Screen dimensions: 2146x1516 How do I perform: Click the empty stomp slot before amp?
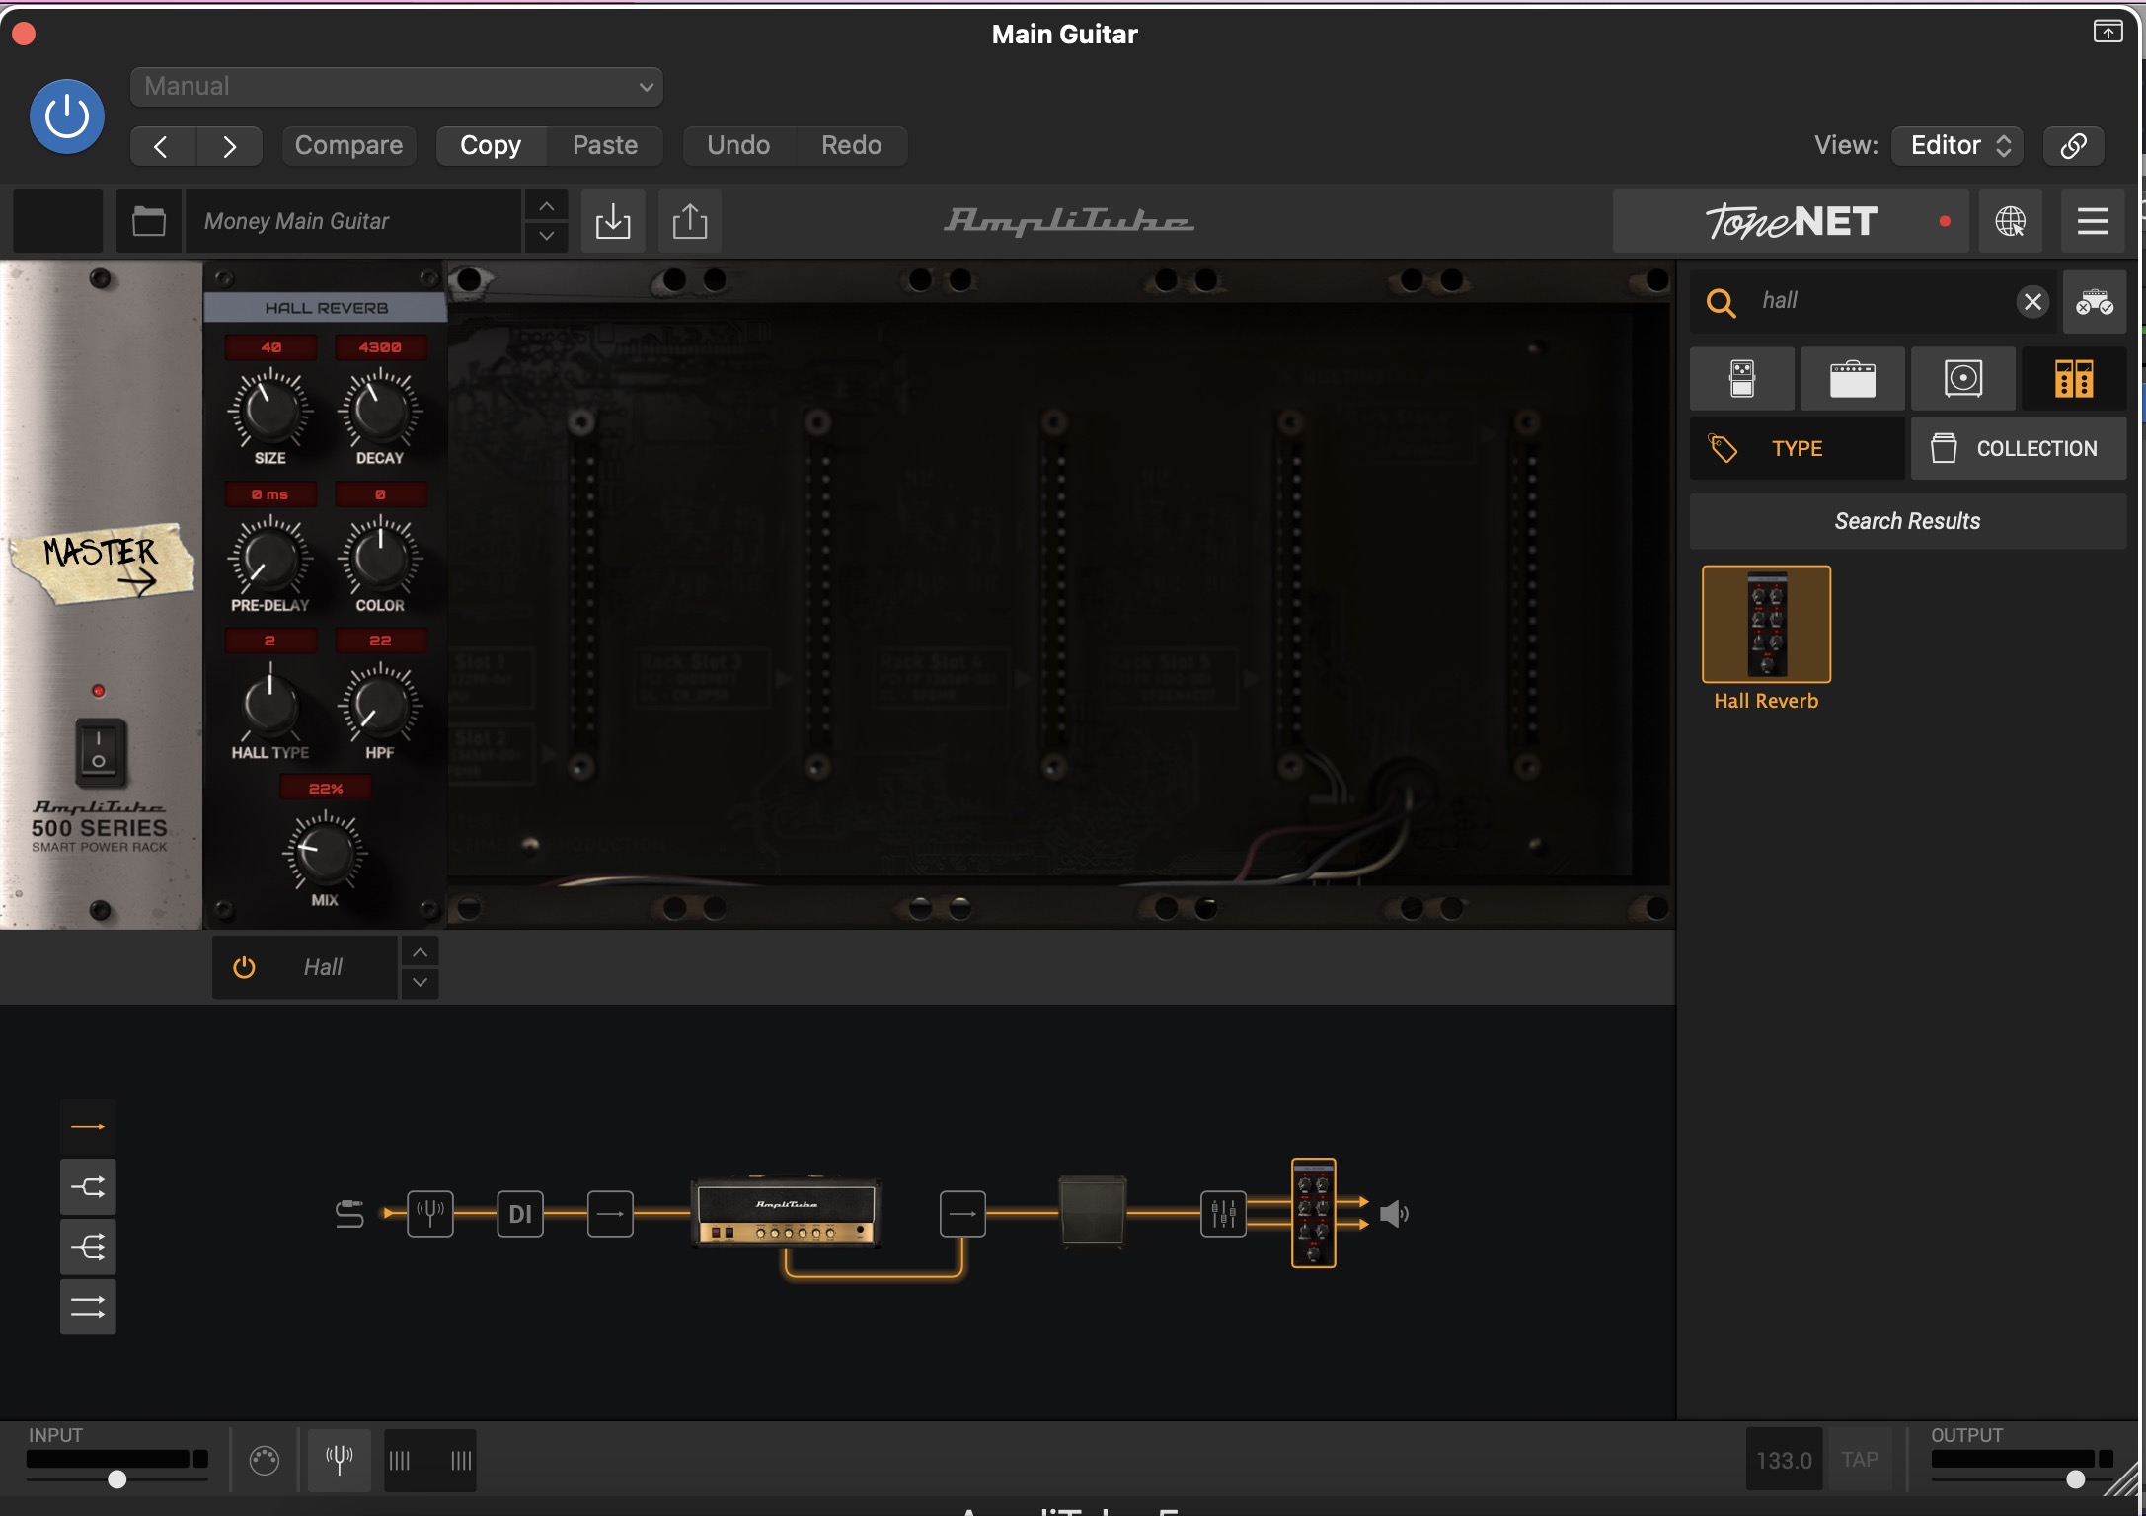click(610, 1213)
